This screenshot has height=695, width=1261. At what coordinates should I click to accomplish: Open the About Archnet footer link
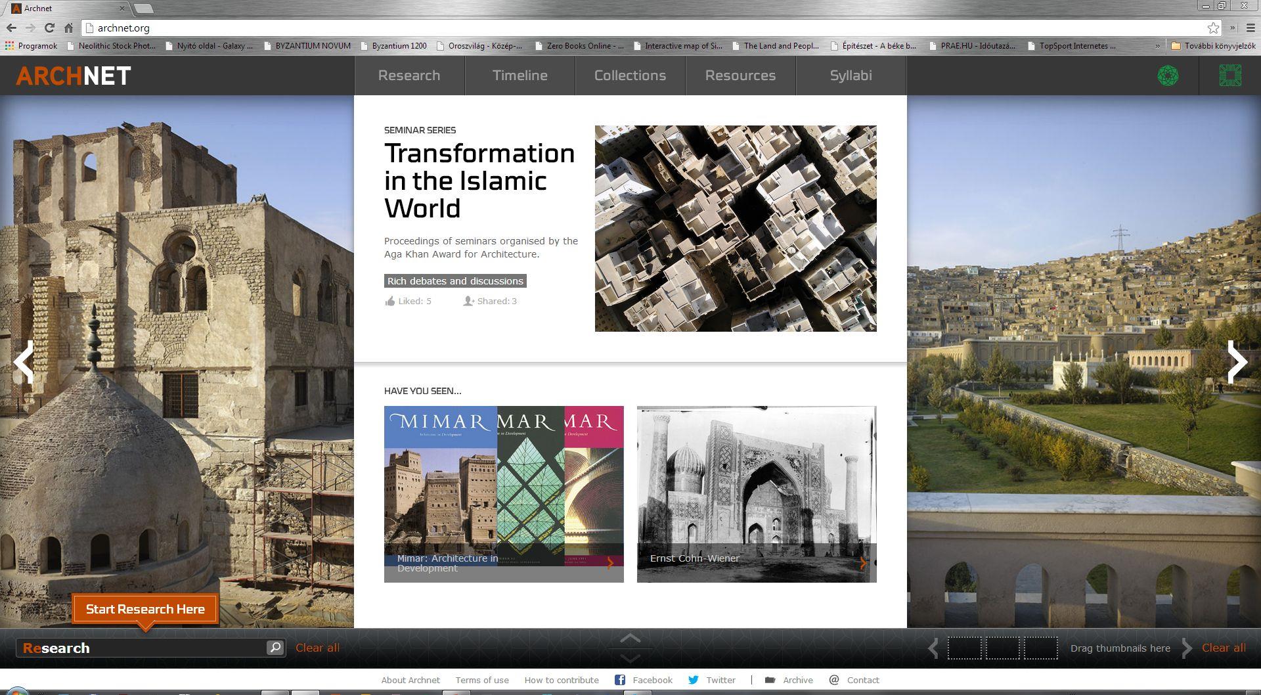(410, 680)
